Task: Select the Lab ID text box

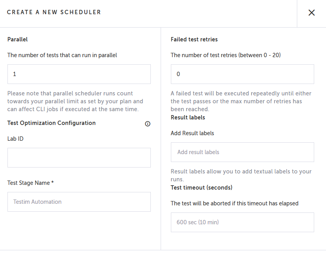Action: click(79, 158)
